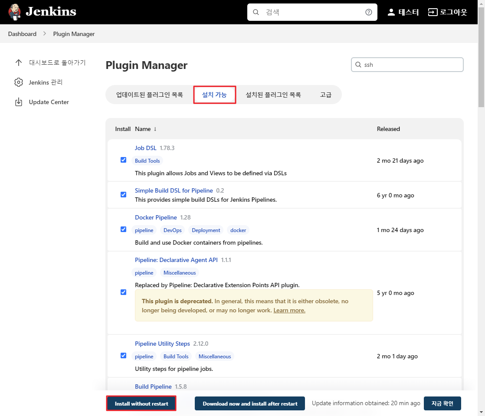Click the pipeline tag under Docker Pipeline
This screenshot has width=485, height=416.
tap(144, 230)
